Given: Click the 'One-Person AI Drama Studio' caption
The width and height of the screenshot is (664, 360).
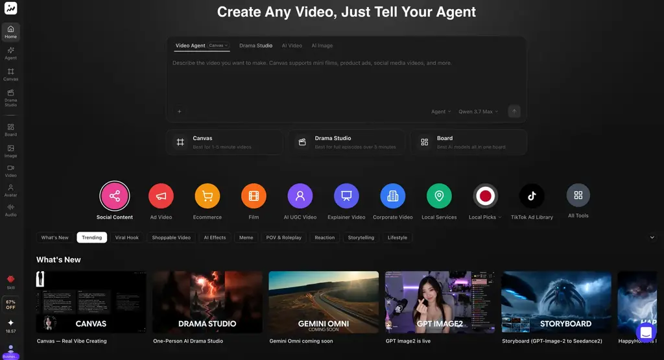Looking at the screenshot, I should tap(188, 341).
